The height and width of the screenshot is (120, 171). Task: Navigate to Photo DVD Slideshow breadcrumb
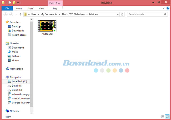tap(71, 14)
